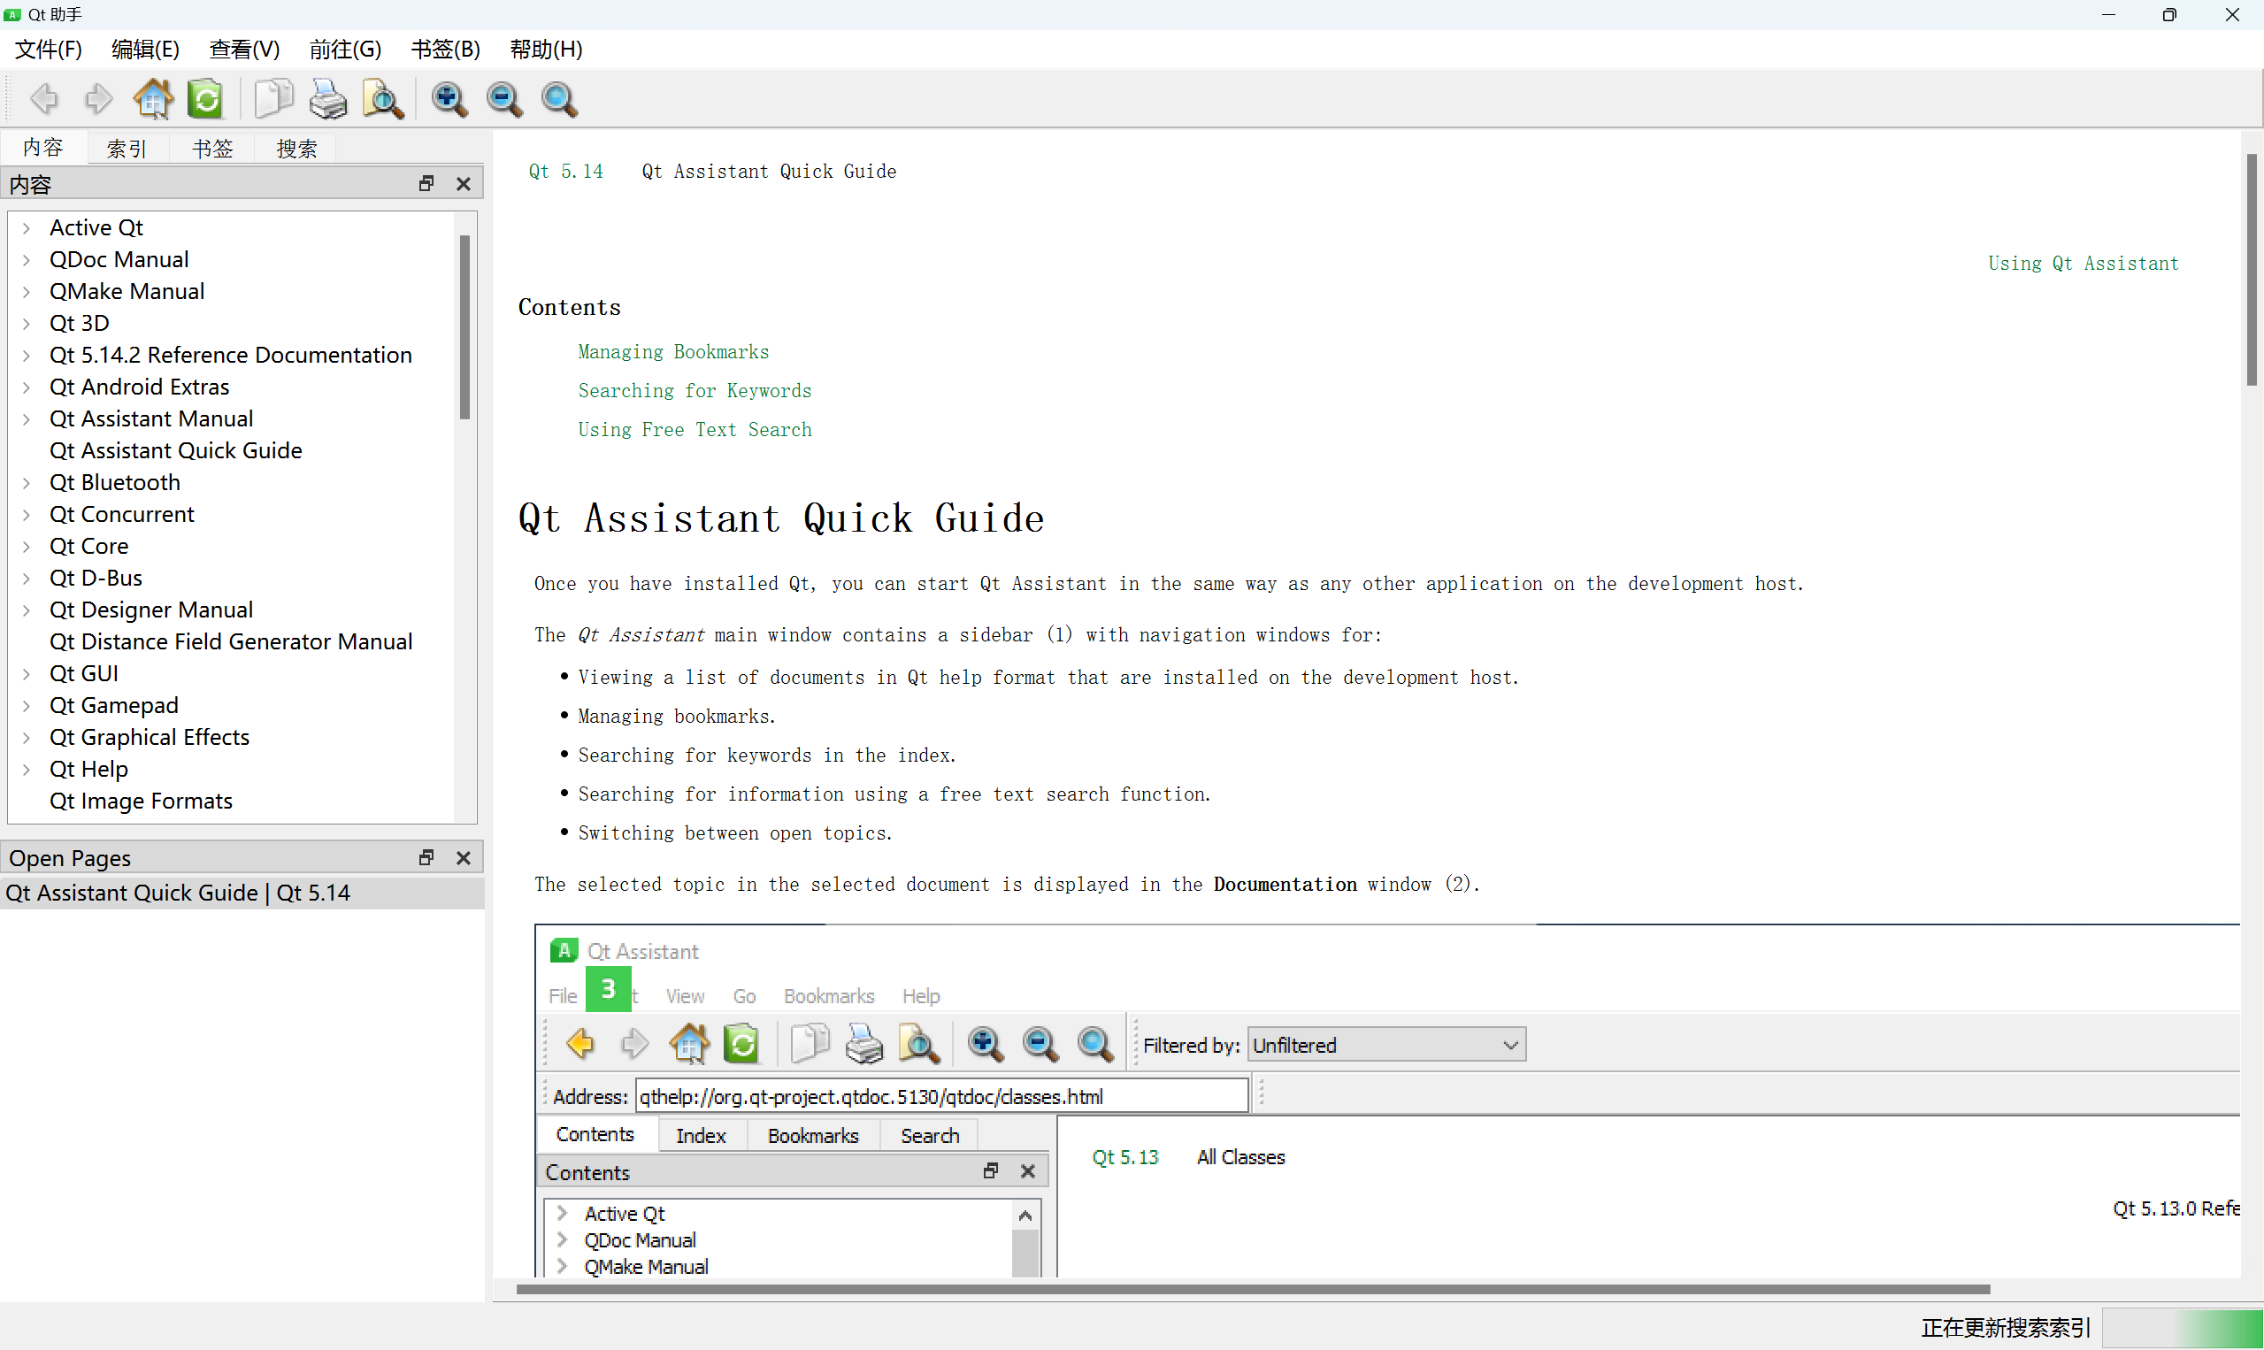Click the Zoom out toolbar icon
The height and width of the screenshot is (1350, 2264).
(x=504, y=99)
